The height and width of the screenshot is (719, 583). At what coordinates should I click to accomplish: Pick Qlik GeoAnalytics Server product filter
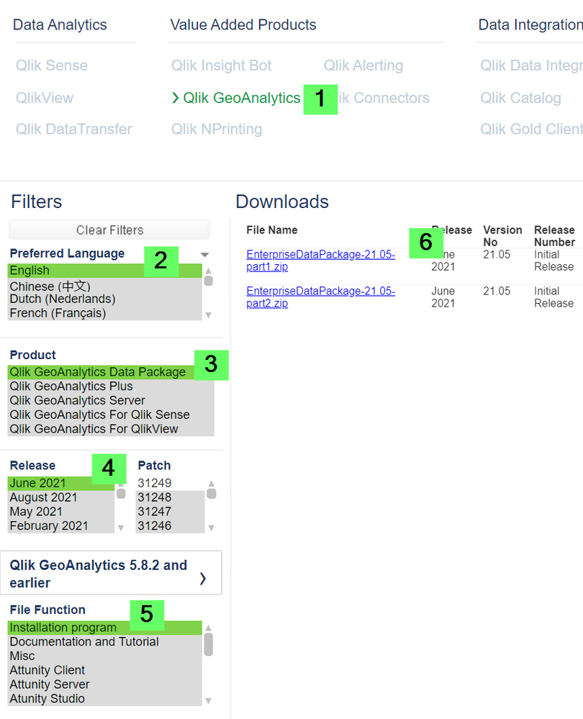click(77, 400)
